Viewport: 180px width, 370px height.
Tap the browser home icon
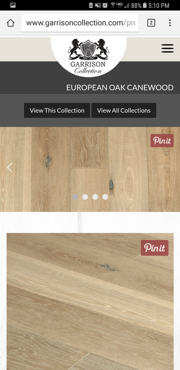point(10,23)
